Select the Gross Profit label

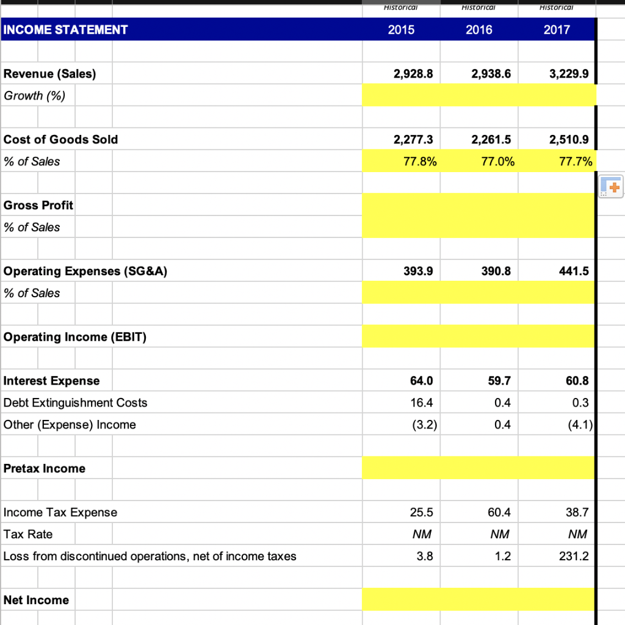[38, 205]
